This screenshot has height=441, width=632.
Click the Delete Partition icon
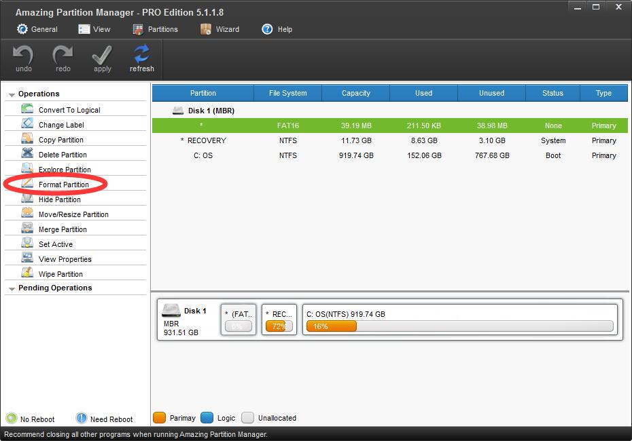coord(27,153)
